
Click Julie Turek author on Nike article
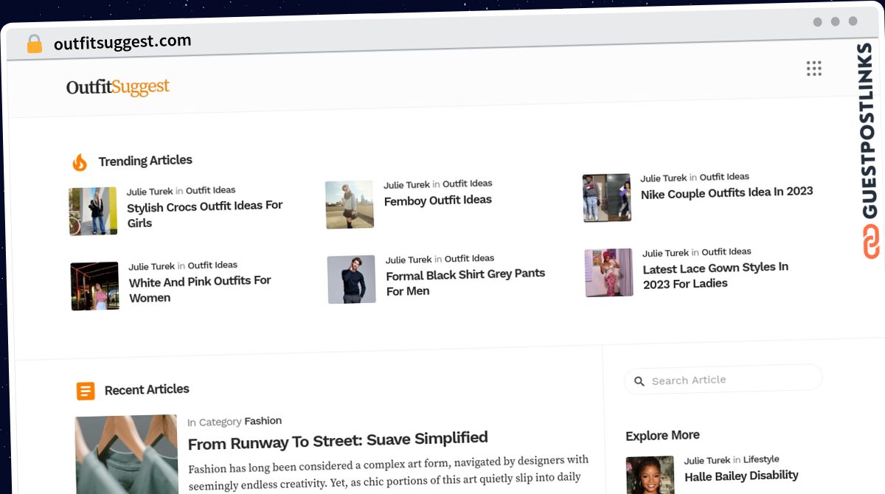pos(664,178)
